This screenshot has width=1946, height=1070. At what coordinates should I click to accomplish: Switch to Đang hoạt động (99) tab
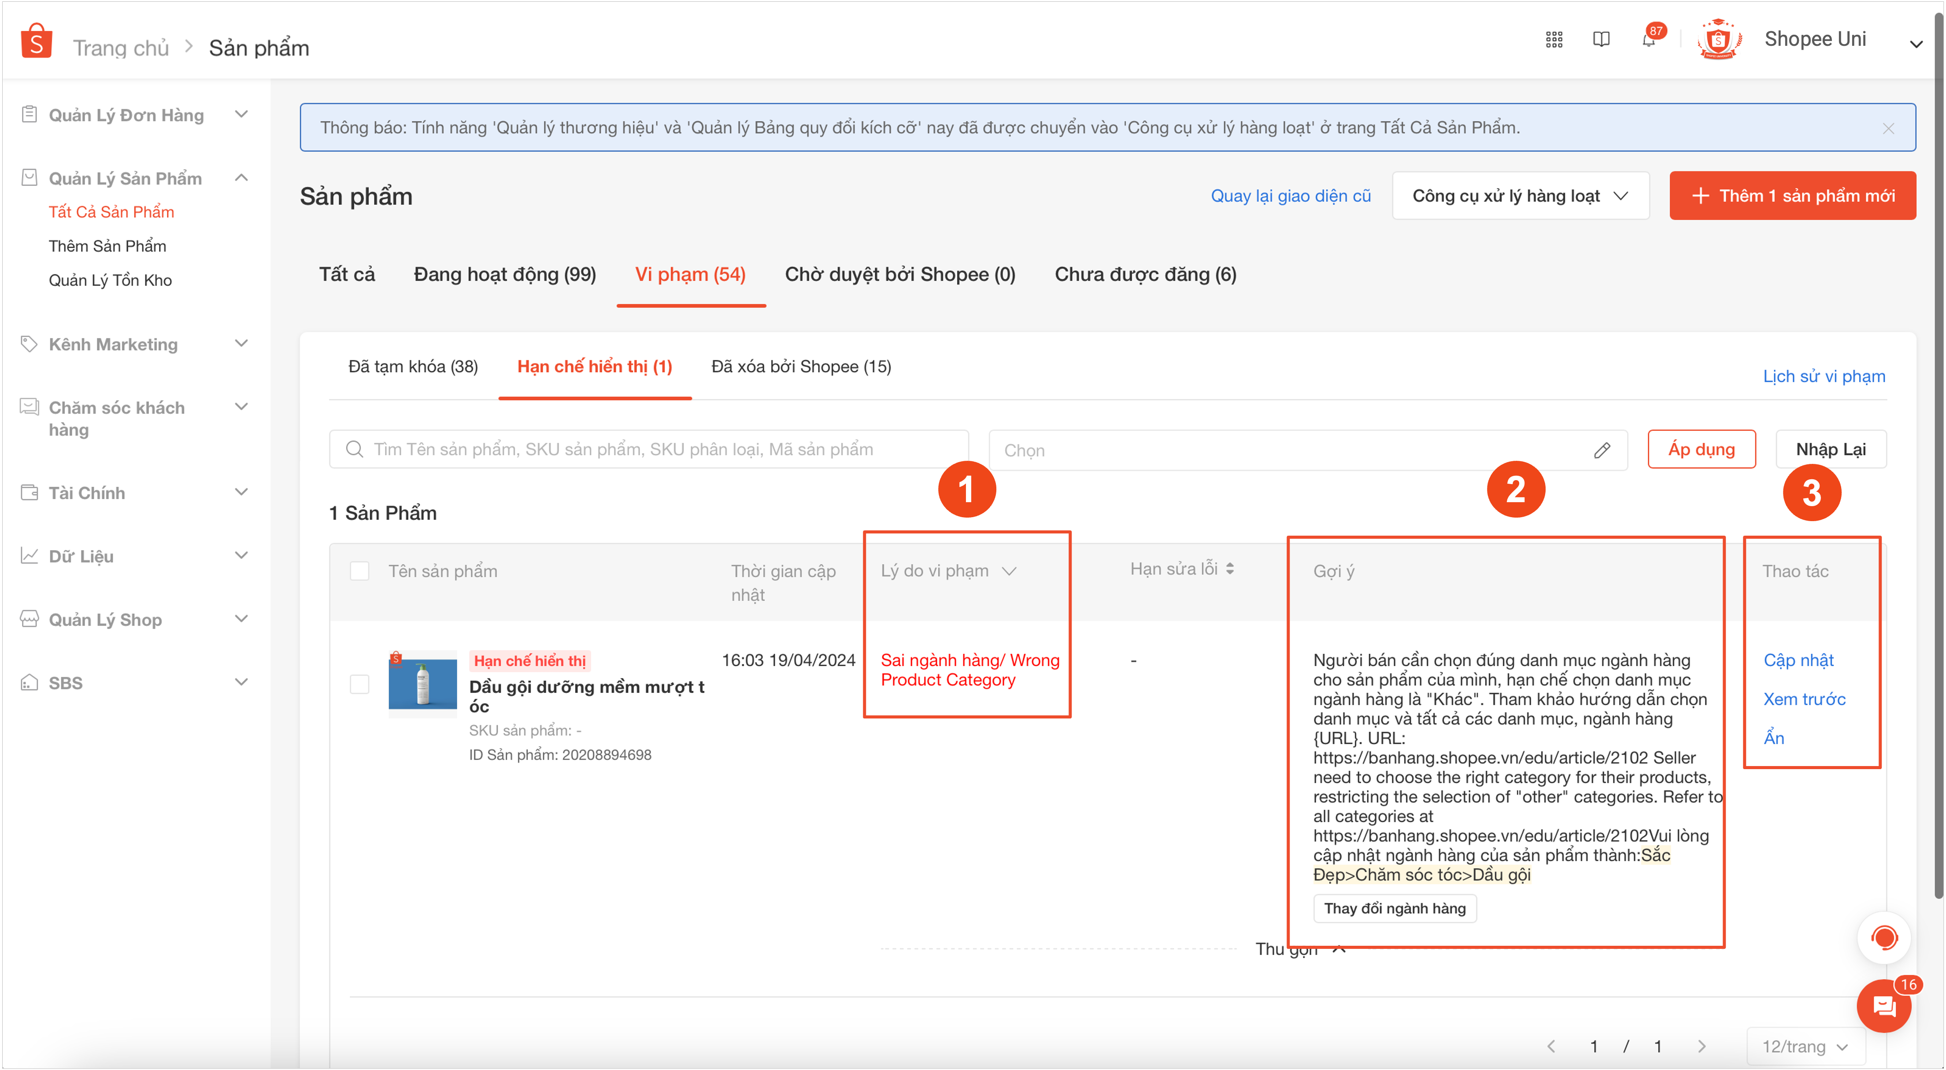click(x=505, y=274)
